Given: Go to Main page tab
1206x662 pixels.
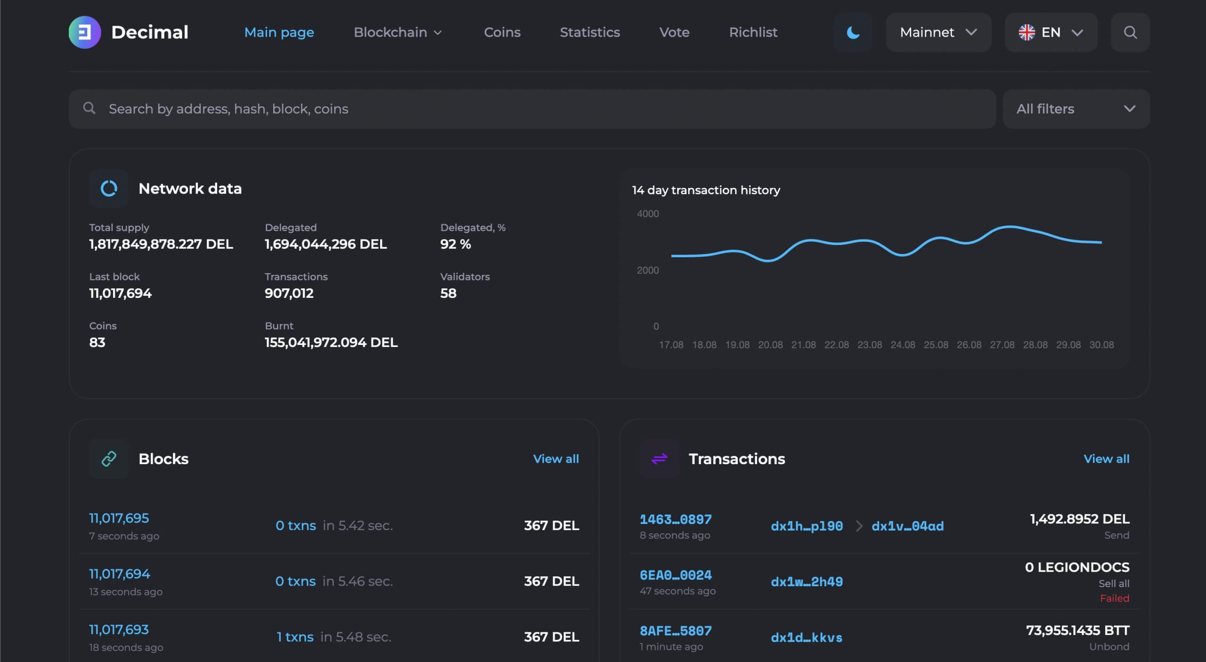Looking at the screenshot, I should [279, 32].
